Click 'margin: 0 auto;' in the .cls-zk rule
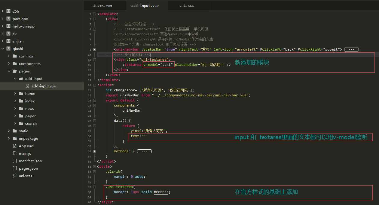Viewport: 379px width, 205px height. 130,177
